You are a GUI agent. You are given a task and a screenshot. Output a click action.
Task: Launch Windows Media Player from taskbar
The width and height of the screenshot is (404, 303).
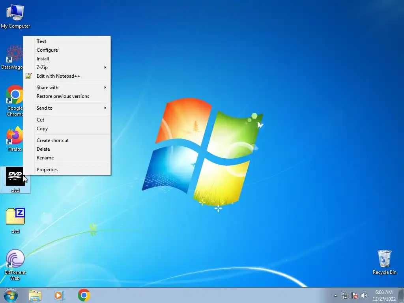(59, 296)
